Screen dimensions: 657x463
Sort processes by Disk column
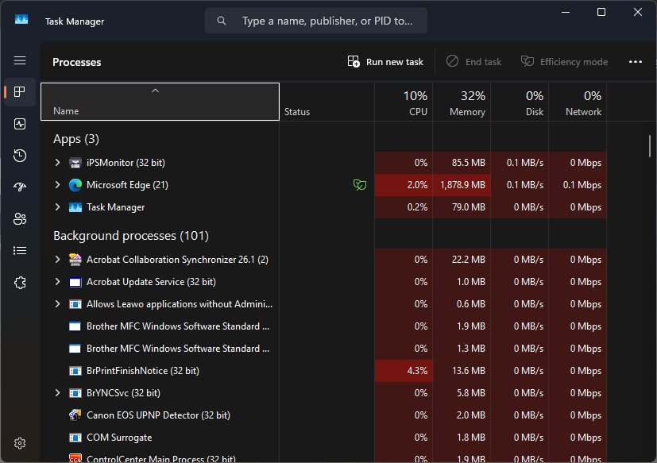click(520, 102)
